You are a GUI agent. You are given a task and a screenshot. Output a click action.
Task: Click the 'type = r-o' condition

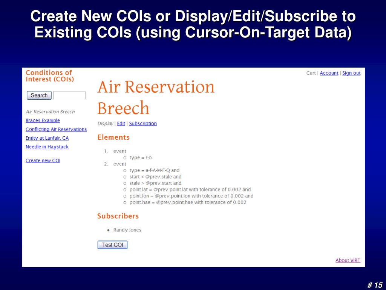[141, 157]
